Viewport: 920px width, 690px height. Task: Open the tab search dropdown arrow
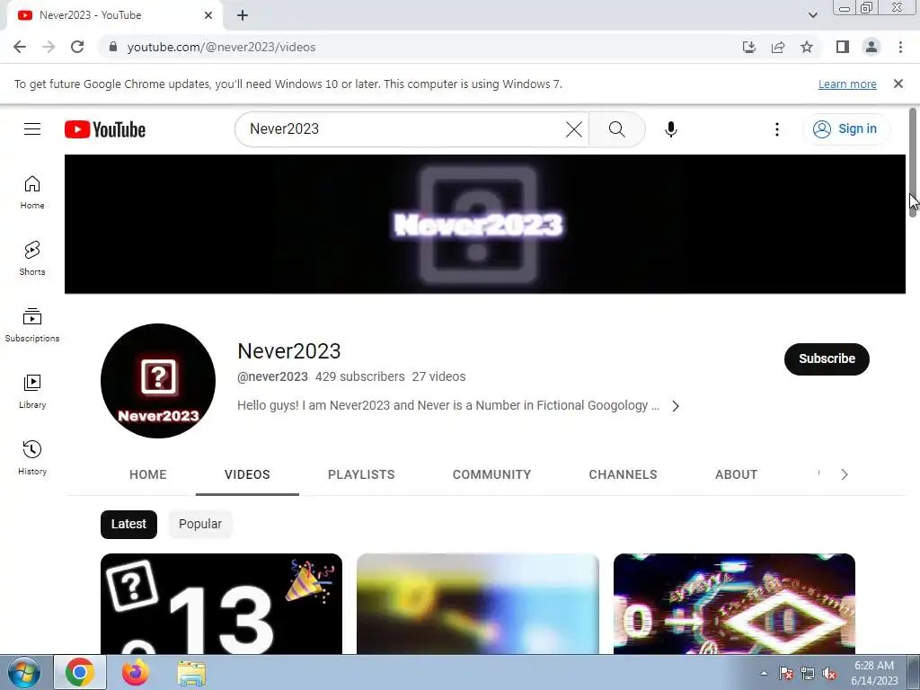pos(812,15)
